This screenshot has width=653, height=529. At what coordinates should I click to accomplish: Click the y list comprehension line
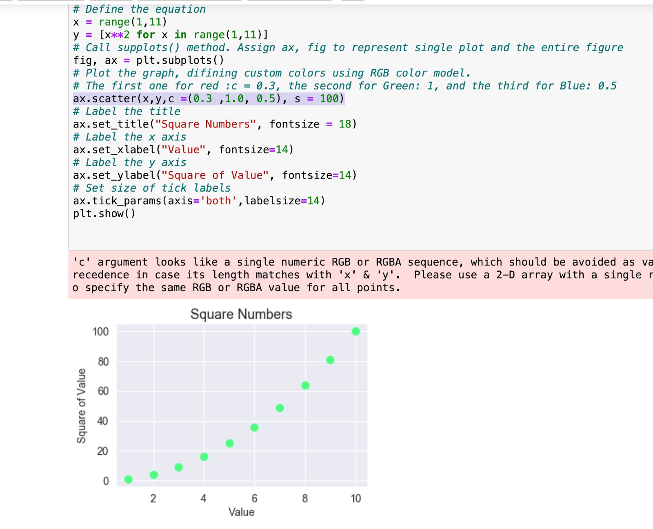[x=169, y=35]
